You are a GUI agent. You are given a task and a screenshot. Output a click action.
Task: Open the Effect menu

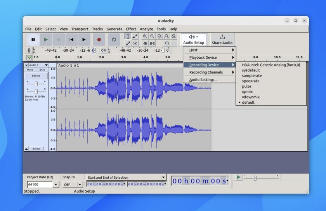click(131, 29)
